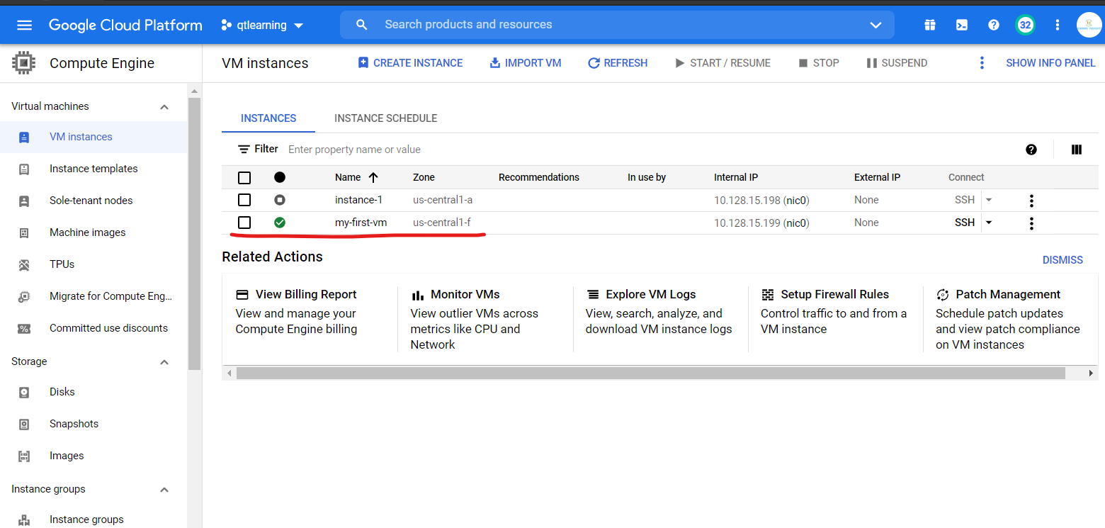Image resolution: width=1105 pixels, height=528 pixels.
Task: Click the horizontal scrollbar under Related Actions
Action: point(650,373)
